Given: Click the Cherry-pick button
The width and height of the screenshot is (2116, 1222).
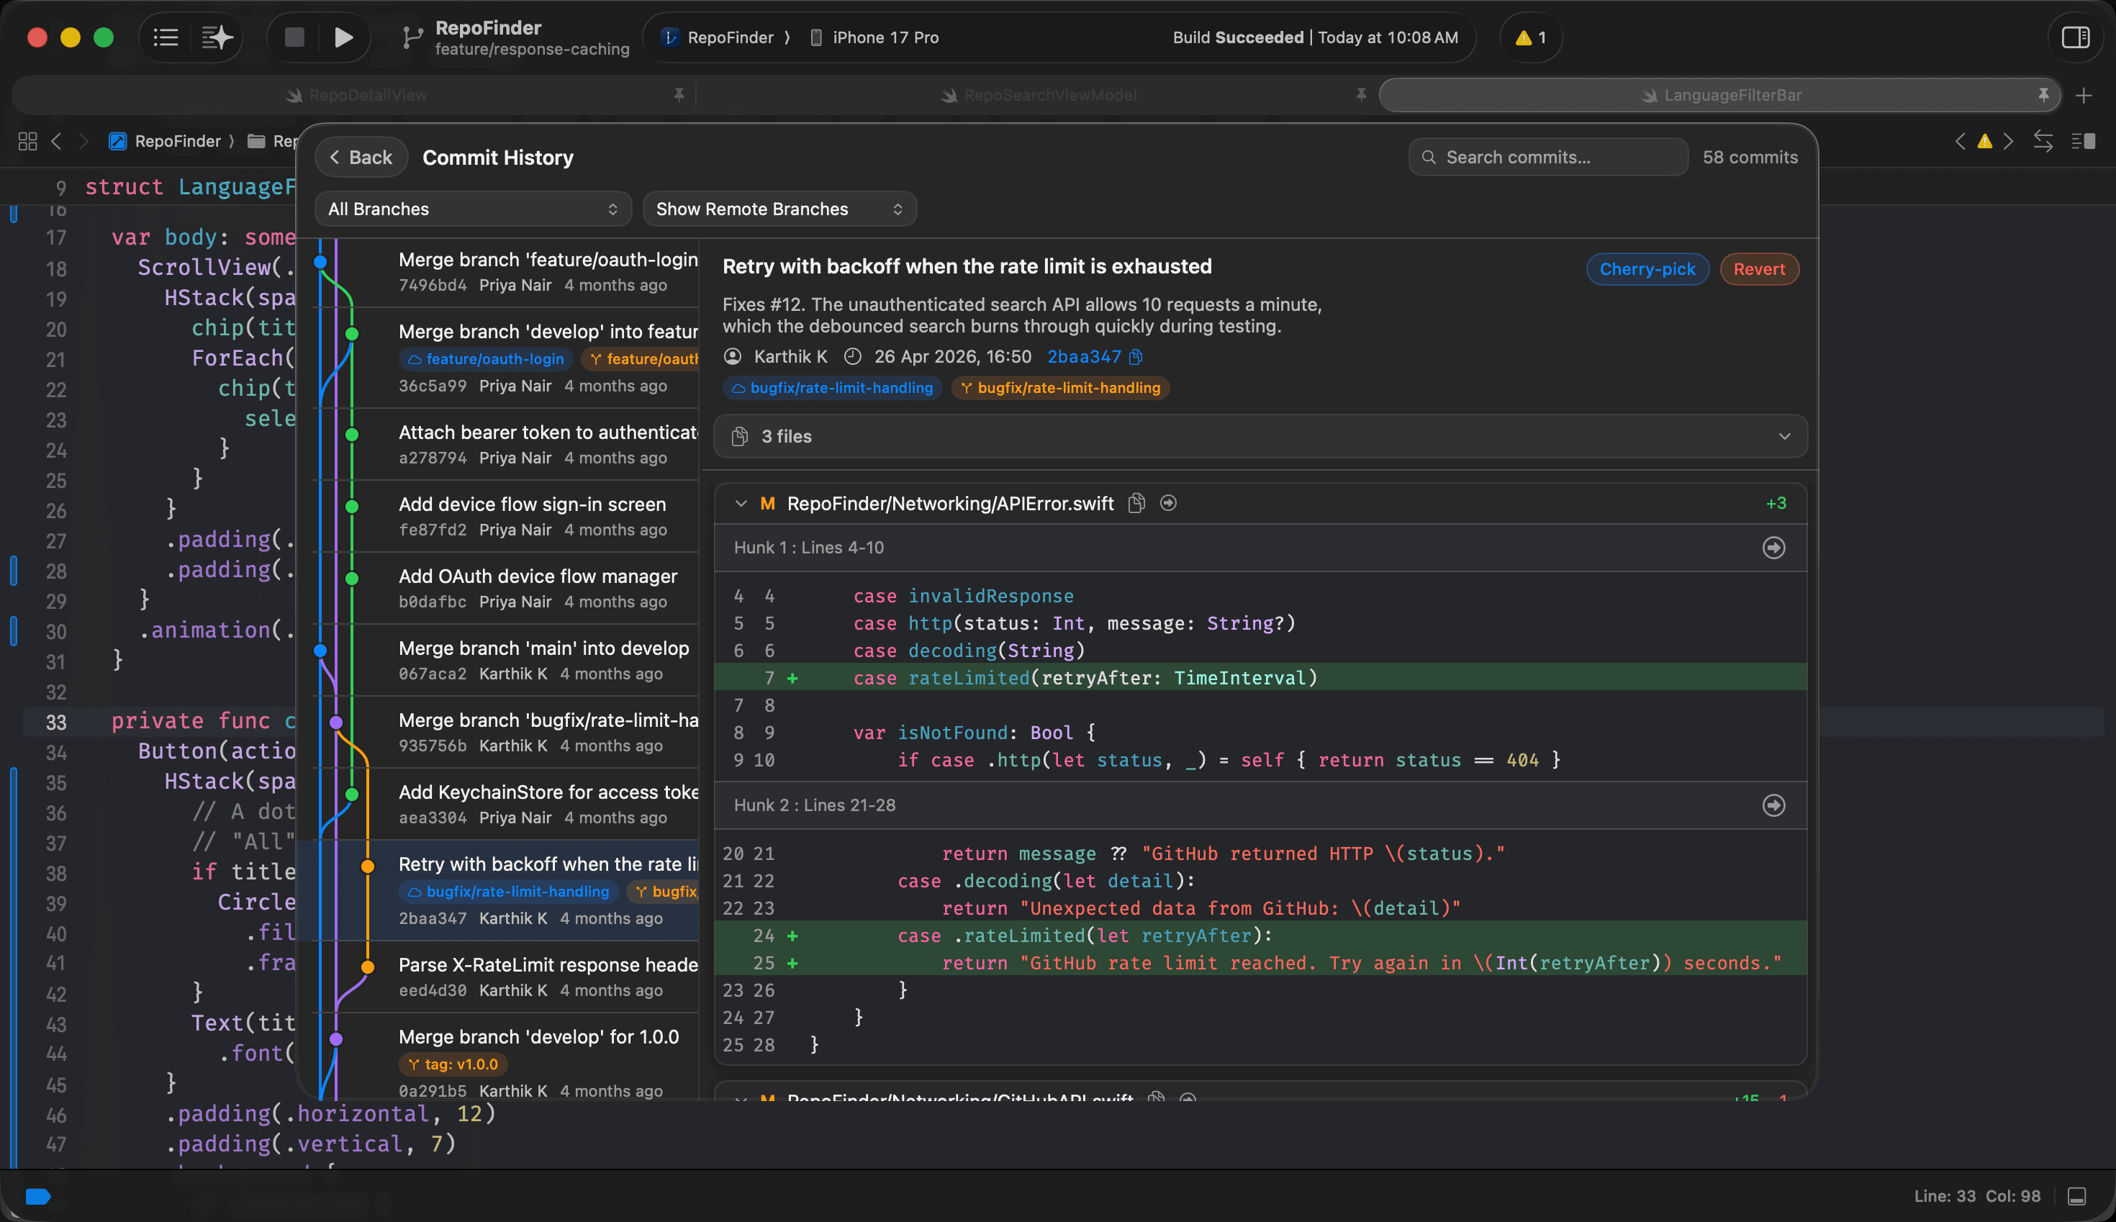Looking at the screenshot, I should tap(1647, 268).
